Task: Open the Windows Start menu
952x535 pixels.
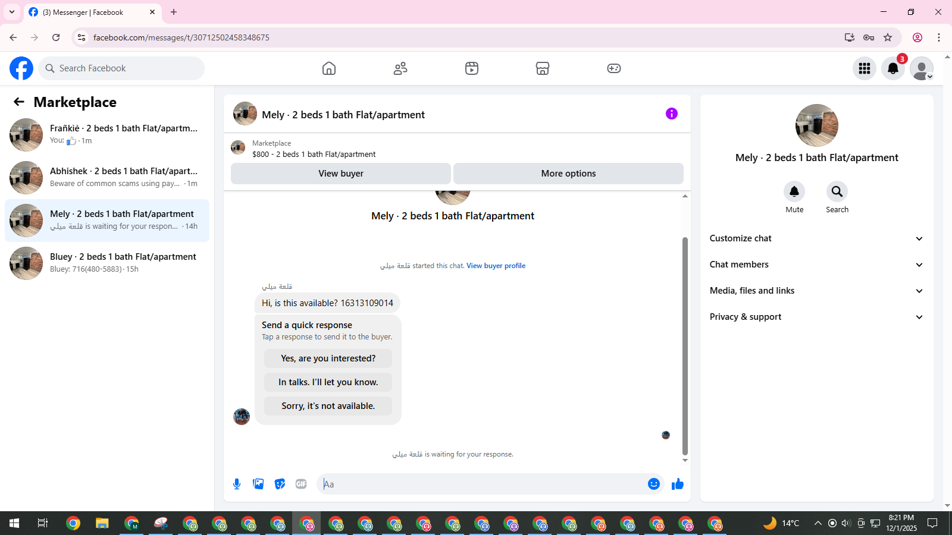Action: pos(14,523)
